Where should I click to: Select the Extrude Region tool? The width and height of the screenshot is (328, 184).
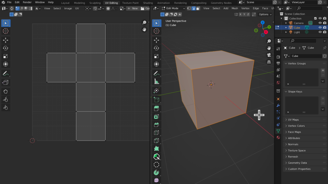click(x=157, y=108)
